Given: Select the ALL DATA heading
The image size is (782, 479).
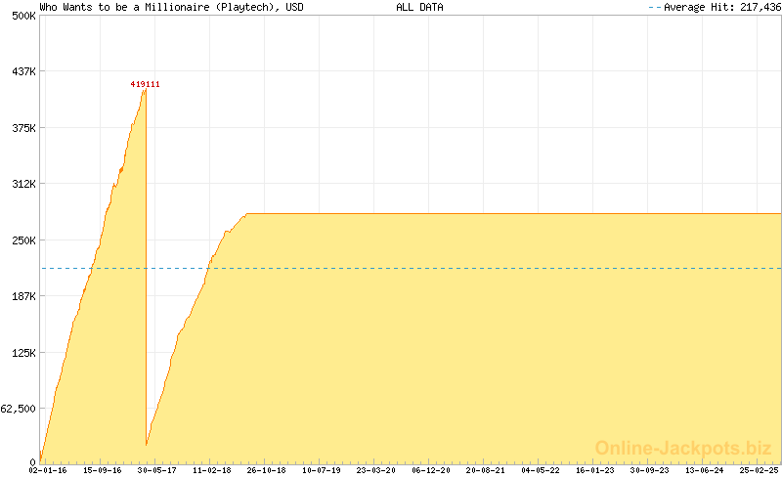Looking at the screenshot, I should click(419, 7).
